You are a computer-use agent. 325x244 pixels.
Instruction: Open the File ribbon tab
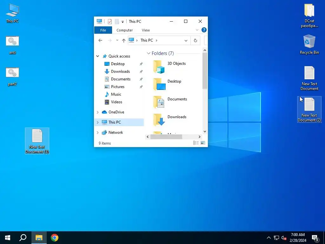click(103, 30)
